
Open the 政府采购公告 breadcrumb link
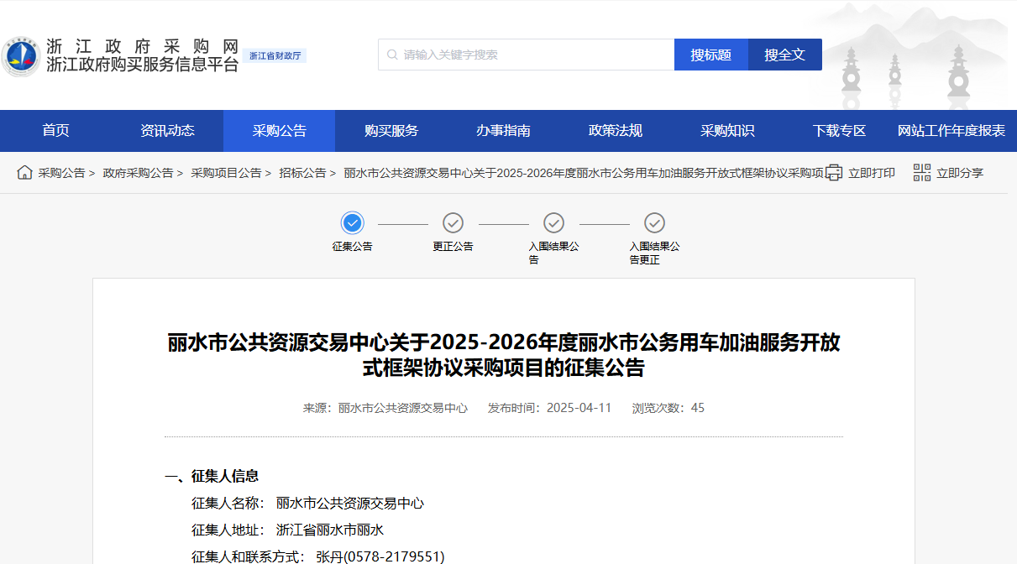141,171
